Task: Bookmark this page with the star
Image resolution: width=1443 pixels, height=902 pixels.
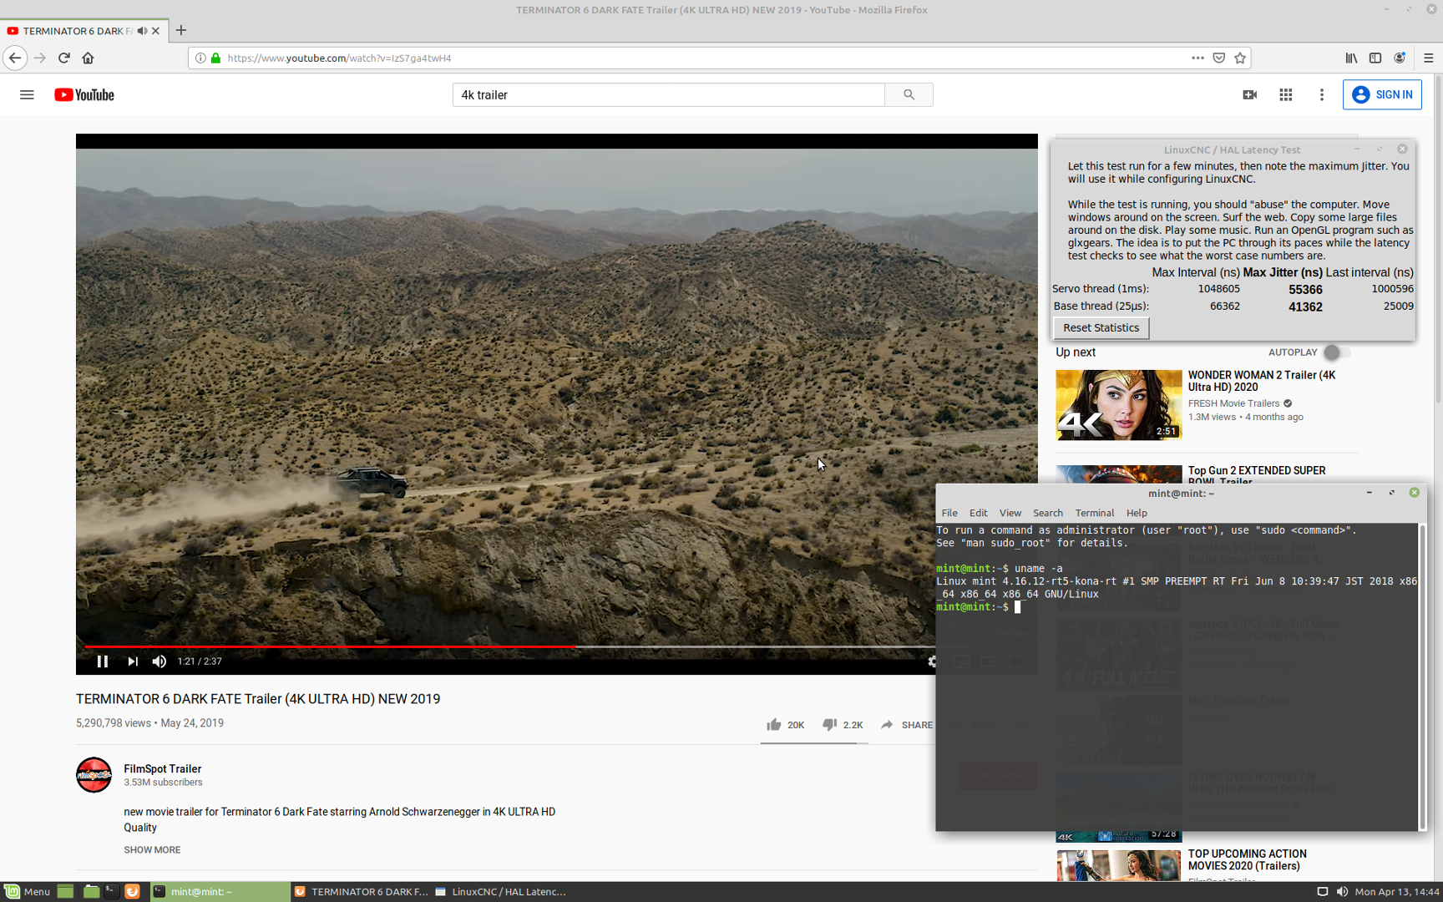Action: pyautogui.click(x=1240, y=58)
